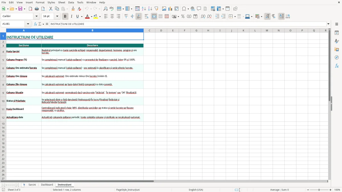Open the Sheet menu

[x=62, y=2]
